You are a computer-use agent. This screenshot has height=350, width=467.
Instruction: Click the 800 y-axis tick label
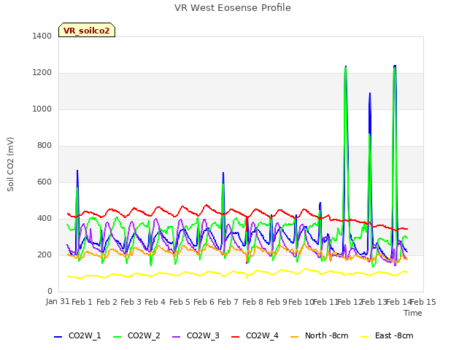pyautogui.click(x=45, y=146)
